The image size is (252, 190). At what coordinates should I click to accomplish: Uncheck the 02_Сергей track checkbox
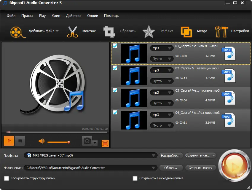pos(115,68)
